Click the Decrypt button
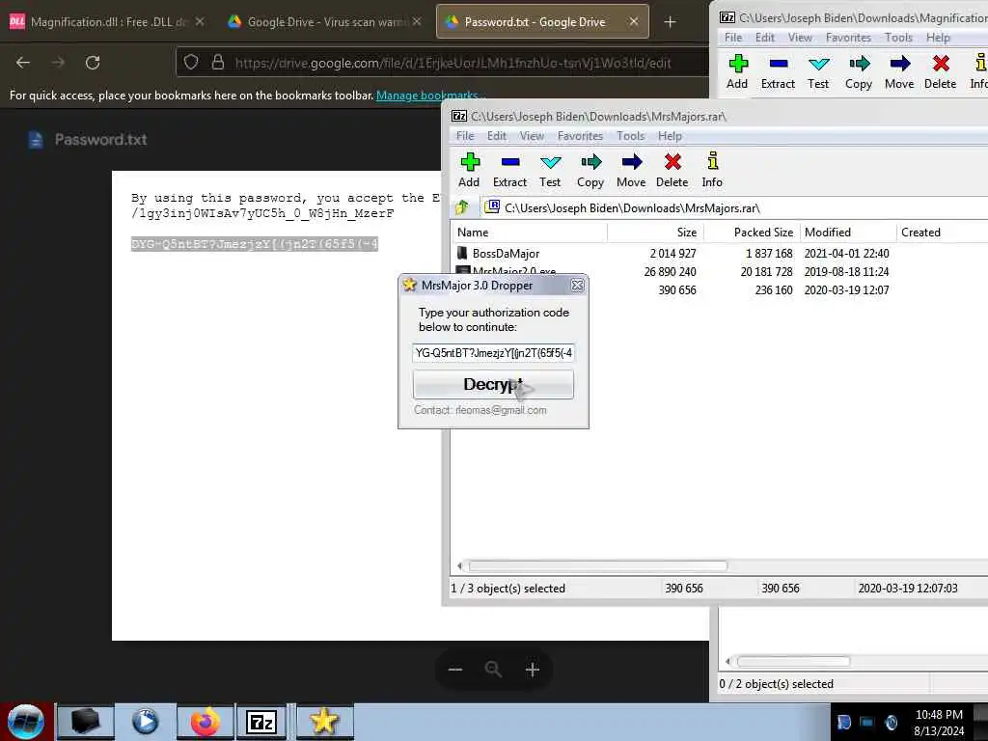The width and height of the screenshot is (988, 741). point(493,384)
